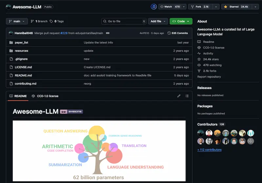The height and width of the screenshot is (183, 262).
Task: Click the blue pin repository icon
Action: click(154, 7)
